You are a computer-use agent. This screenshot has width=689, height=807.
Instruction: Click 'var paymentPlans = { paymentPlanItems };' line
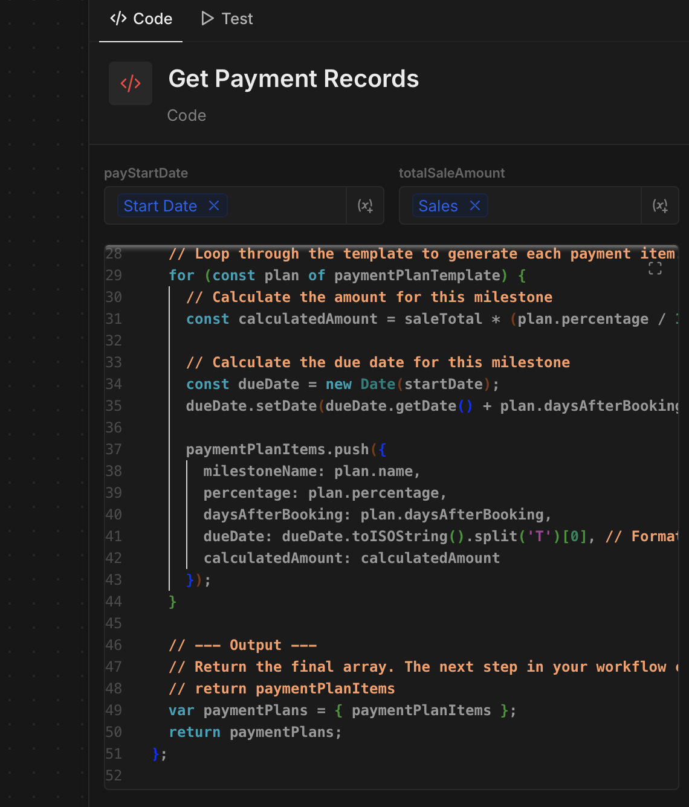tap(343, 710)
